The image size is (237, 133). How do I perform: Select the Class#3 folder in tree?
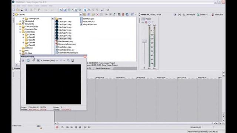tap(31, 40)
